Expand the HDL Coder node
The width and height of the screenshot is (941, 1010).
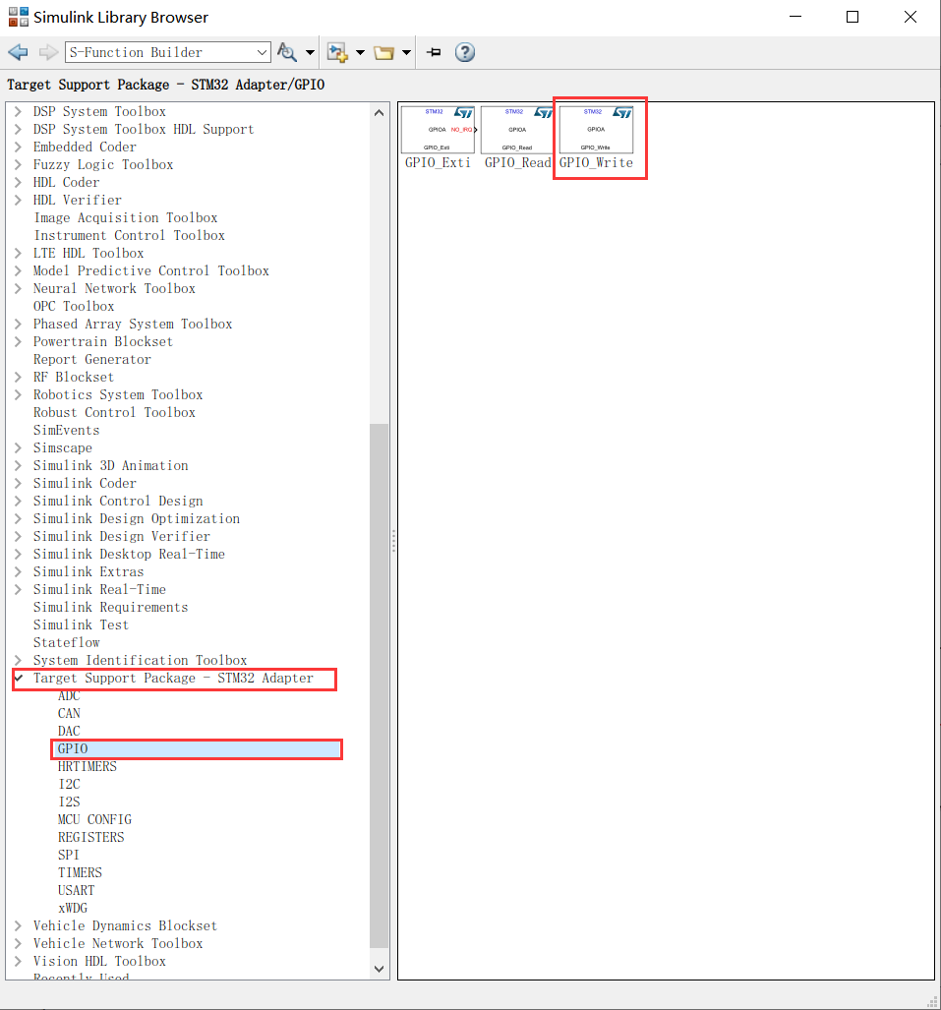coord(18,182)
